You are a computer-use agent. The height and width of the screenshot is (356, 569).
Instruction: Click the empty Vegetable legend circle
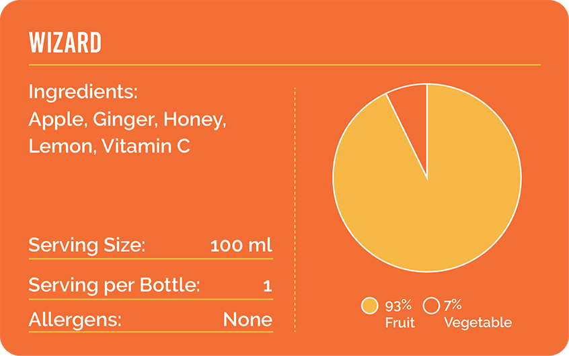431,306
